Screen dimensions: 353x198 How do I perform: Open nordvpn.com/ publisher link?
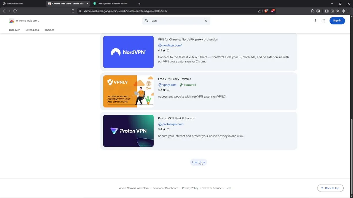click(172, 45)
